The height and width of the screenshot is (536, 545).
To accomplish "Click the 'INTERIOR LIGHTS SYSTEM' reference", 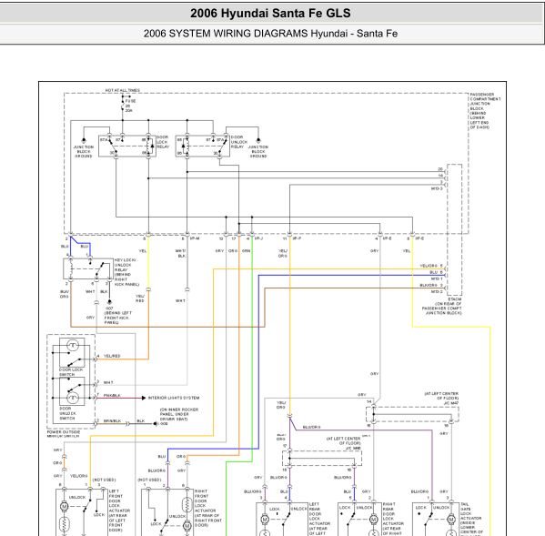I will pos(174,398).
